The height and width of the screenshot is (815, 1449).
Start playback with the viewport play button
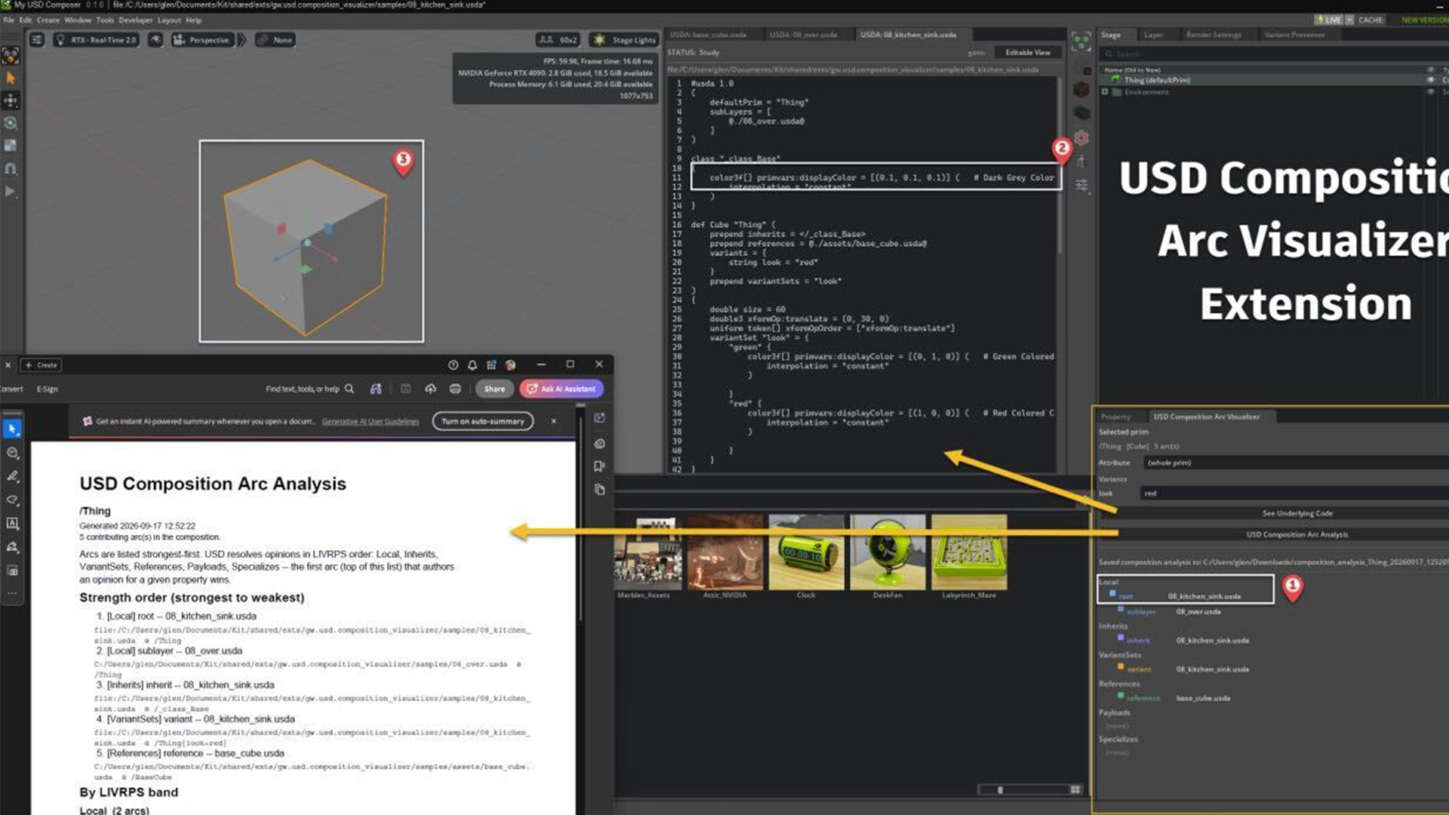tap(11, 192)
